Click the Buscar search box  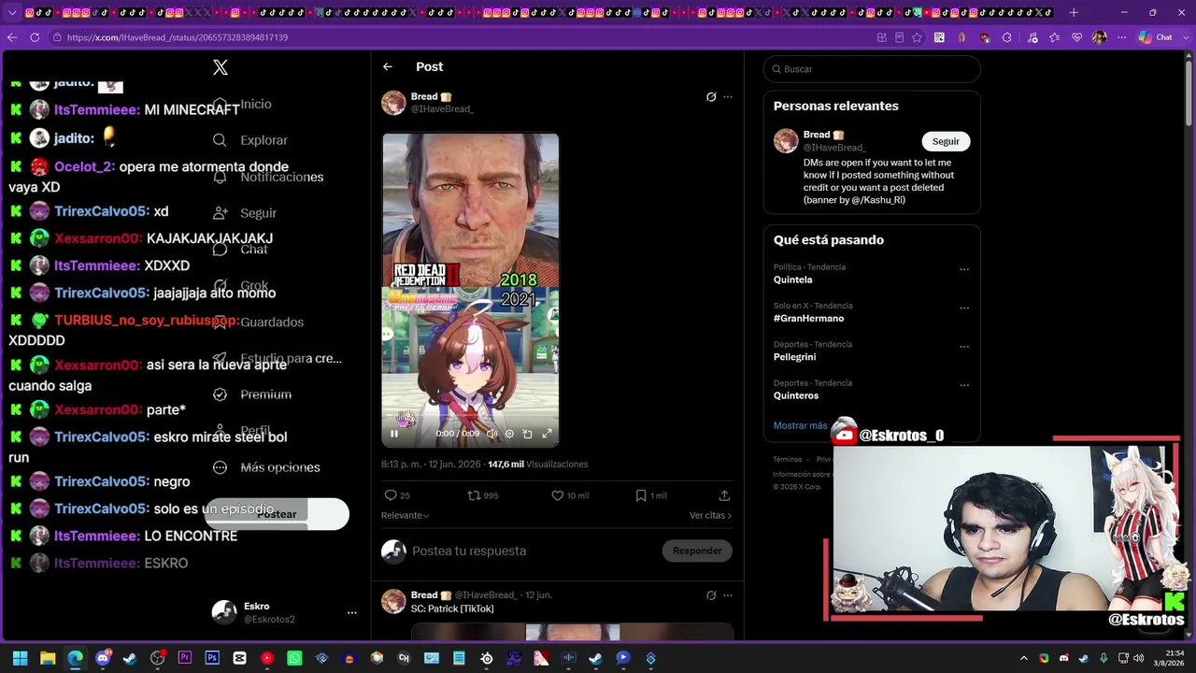click(x=872, y=69)
